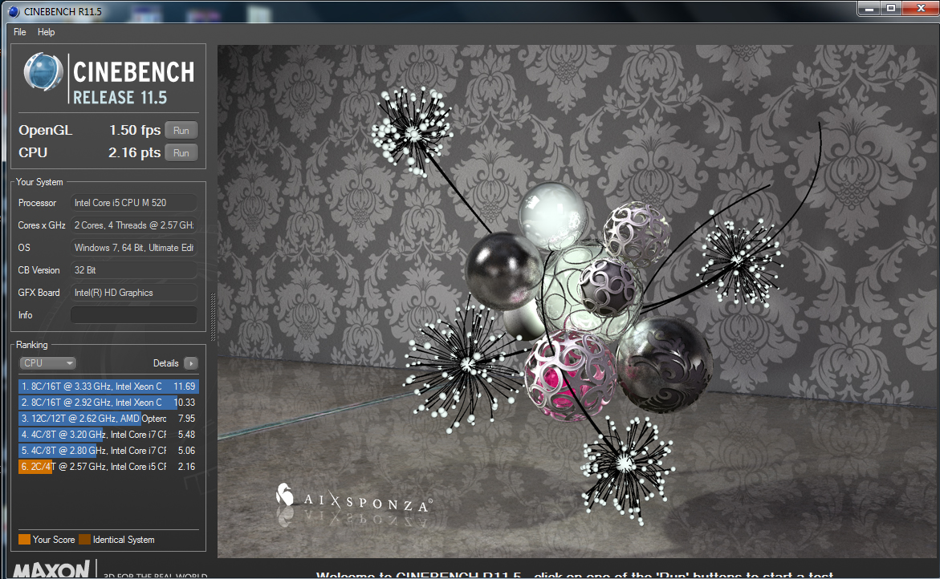Run the OpenGL benchmark
940x579 pixels.
click(x=181, y=131)
